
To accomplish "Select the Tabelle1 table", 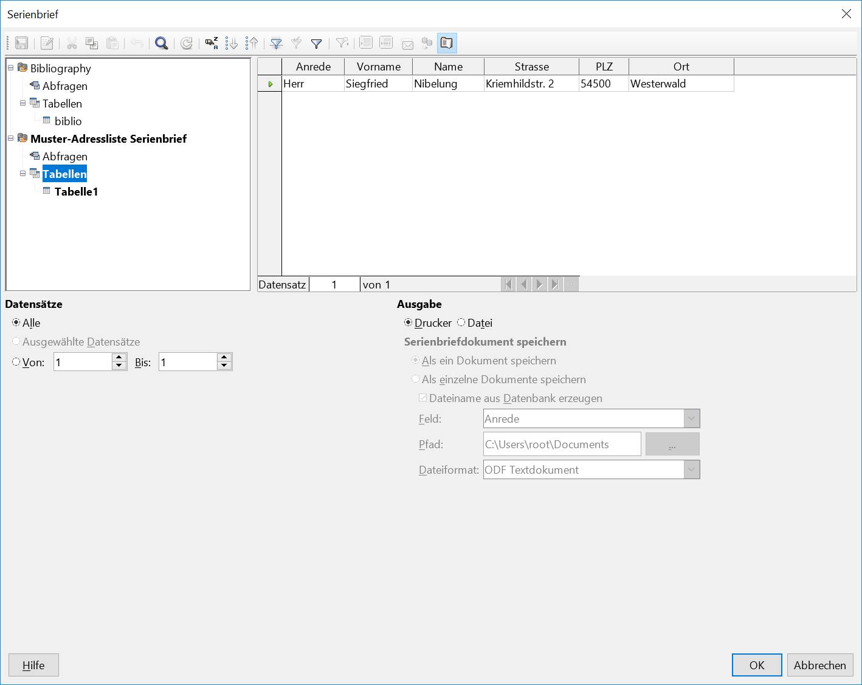I will 76,192.
